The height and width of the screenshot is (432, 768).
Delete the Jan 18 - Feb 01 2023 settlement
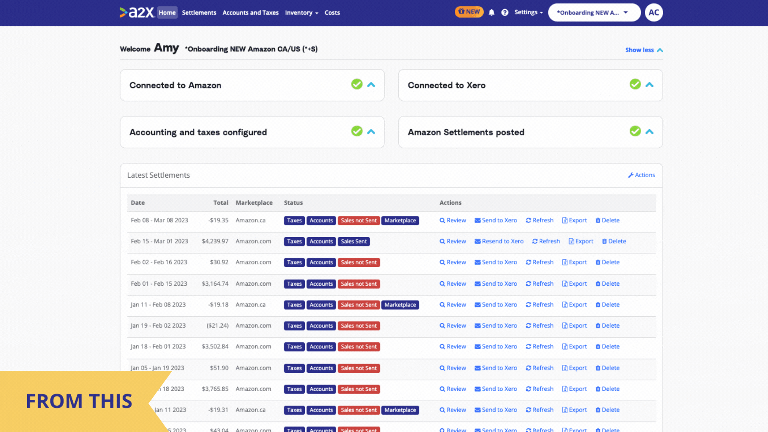(x=608, y=347)
